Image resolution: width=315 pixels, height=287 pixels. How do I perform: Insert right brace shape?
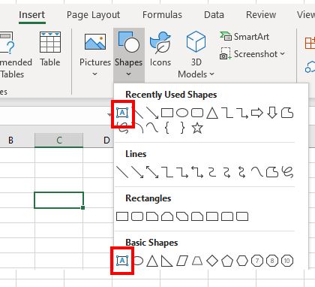tap(182, 128)
